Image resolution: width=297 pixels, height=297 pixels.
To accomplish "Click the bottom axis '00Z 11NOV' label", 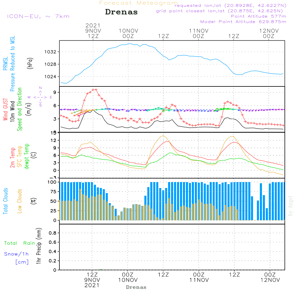I will [x=199, y=277].
